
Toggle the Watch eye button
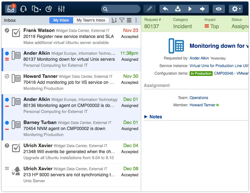coord(219,9)
